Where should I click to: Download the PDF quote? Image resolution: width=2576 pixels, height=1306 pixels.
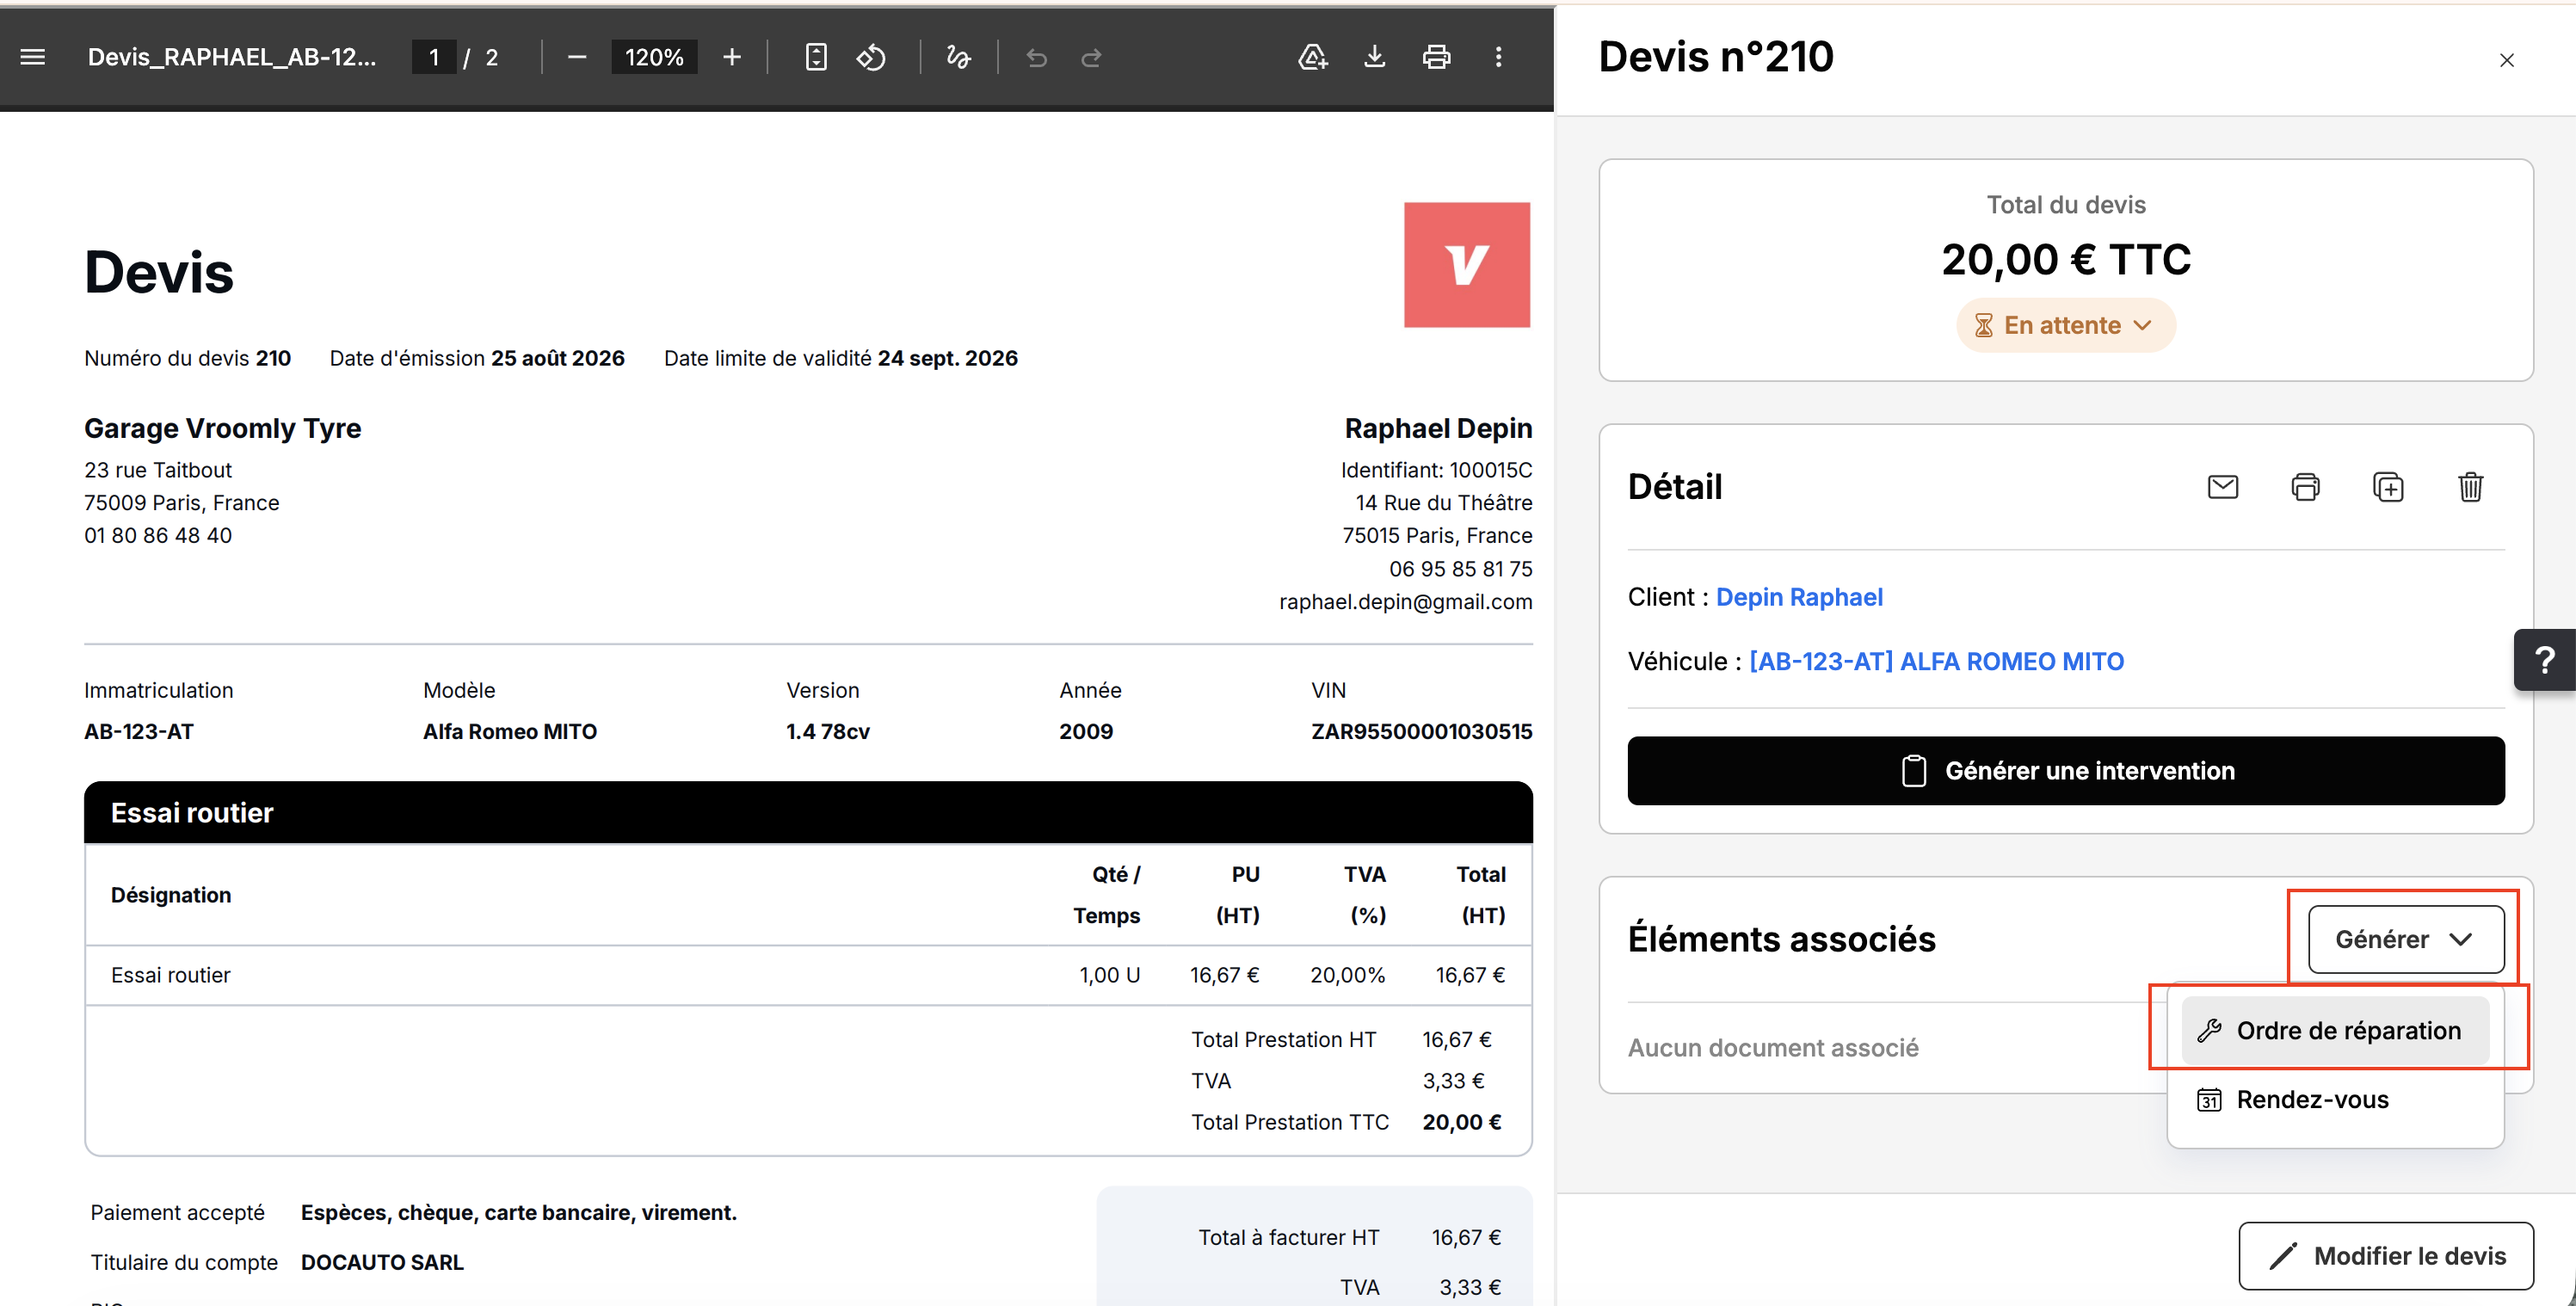(1375, 57)
